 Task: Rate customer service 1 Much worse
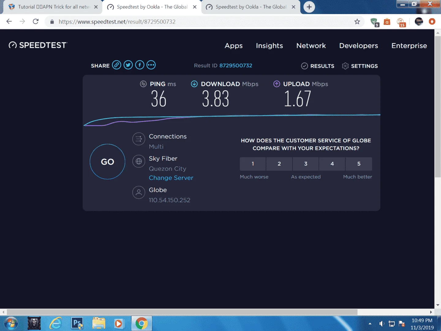click(253, 164)
